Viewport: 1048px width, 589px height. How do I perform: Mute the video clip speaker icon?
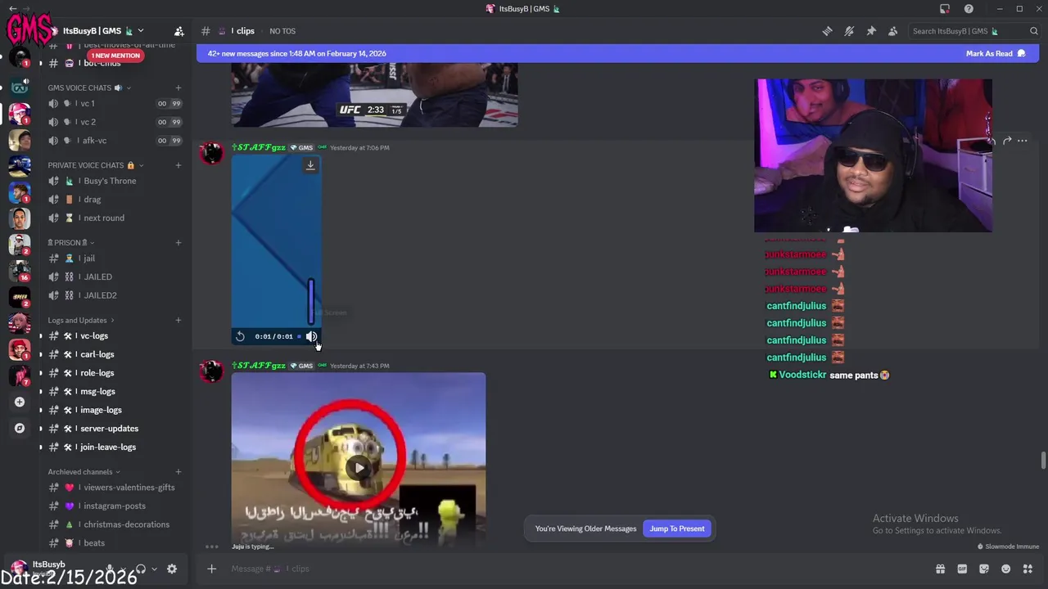[x=311, y=336]
